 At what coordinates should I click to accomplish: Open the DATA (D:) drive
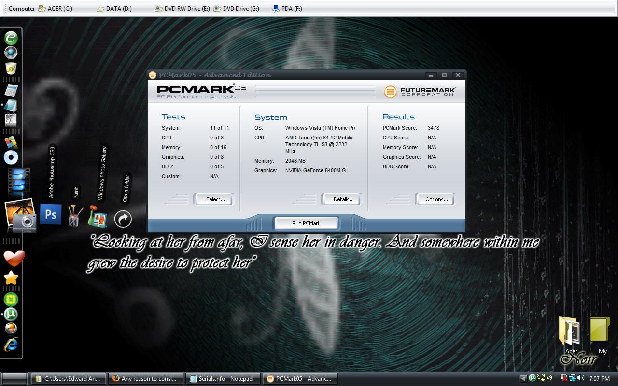tap(114, 9)
